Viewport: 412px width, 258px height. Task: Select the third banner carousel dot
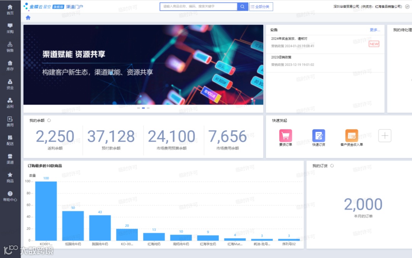click(x=148, y=108)
